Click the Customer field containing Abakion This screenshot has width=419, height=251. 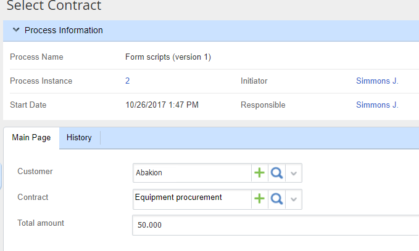click(191, 173)
